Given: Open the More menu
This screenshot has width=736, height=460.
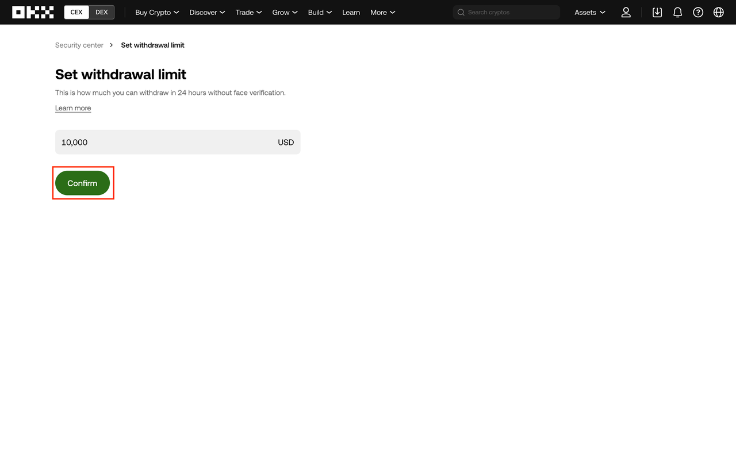Looking at the screenshot, I should click(x=383, y=12).
